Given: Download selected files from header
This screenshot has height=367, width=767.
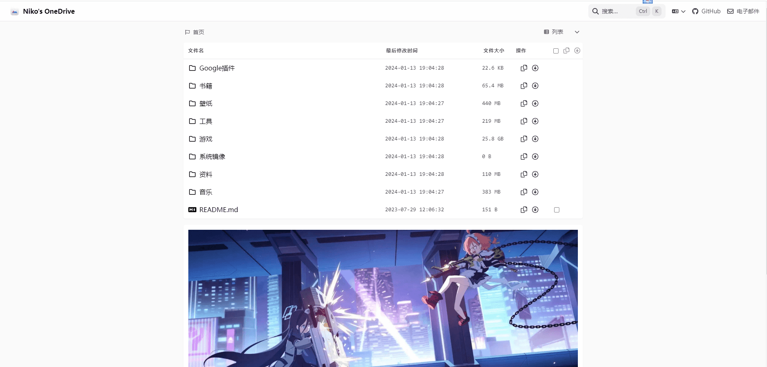Looking at the screenshot, I should [577, 51].
